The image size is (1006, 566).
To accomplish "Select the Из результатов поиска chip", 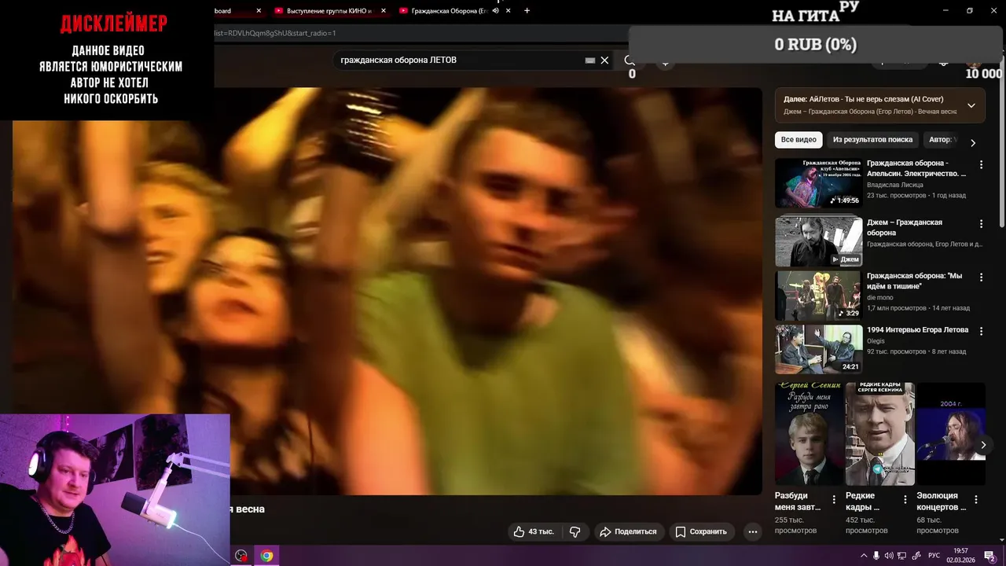I will 872,140.
